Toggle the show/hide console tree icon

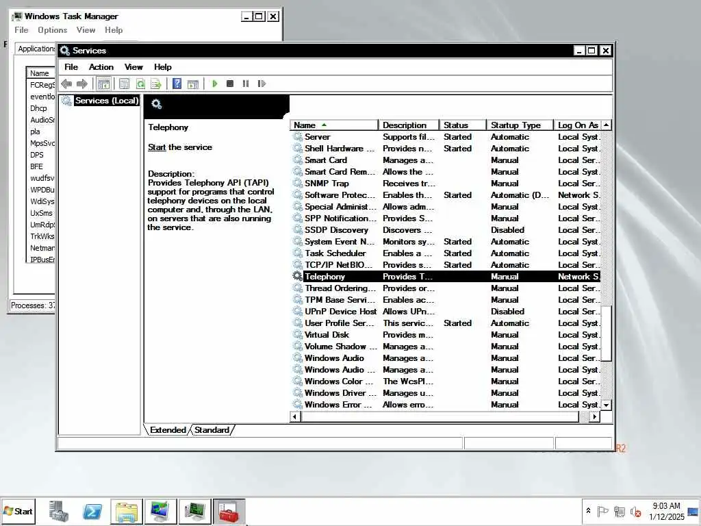tap(104, 84)
